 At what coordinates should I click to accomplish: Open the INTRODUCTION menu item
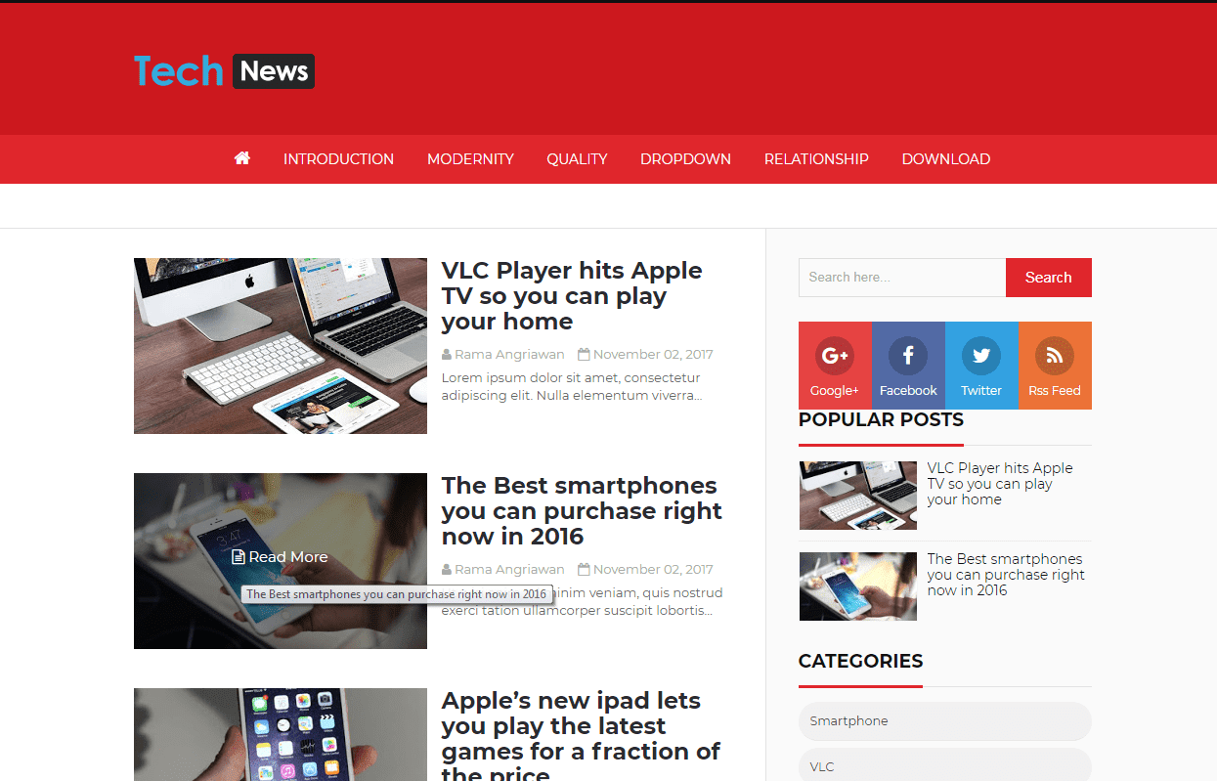pyautogui.click(x=338, y=159)
